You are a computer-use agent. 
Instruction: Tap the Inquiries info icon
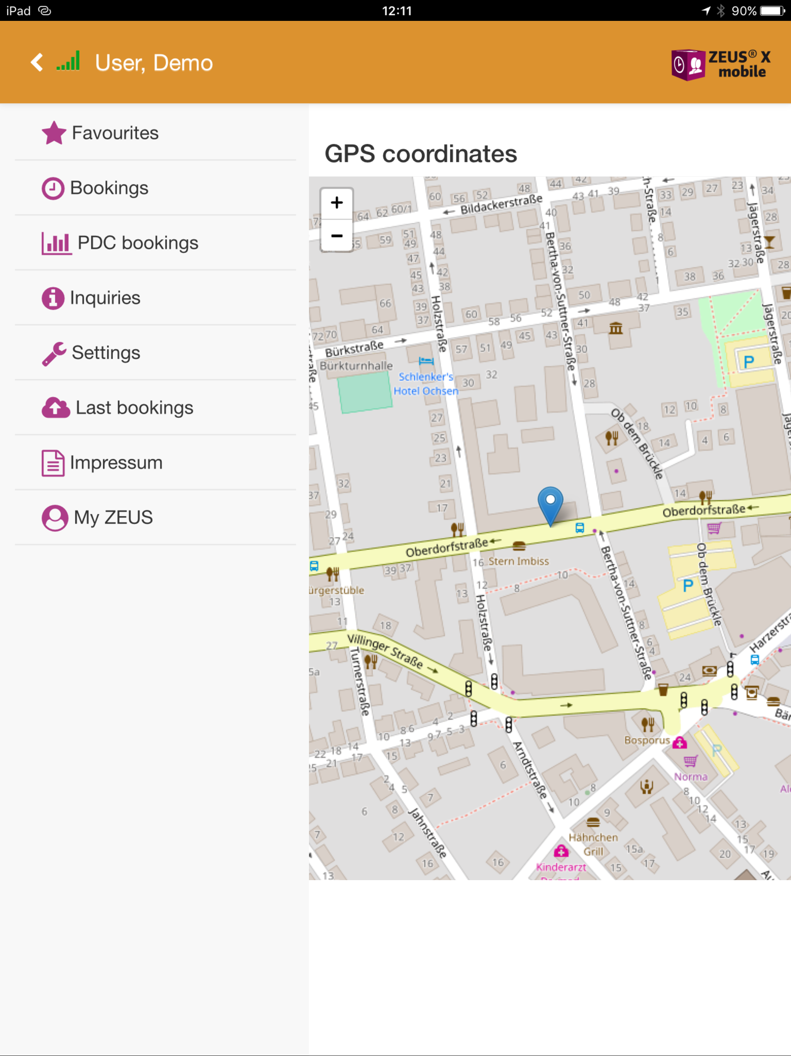[x=53, y=298]
